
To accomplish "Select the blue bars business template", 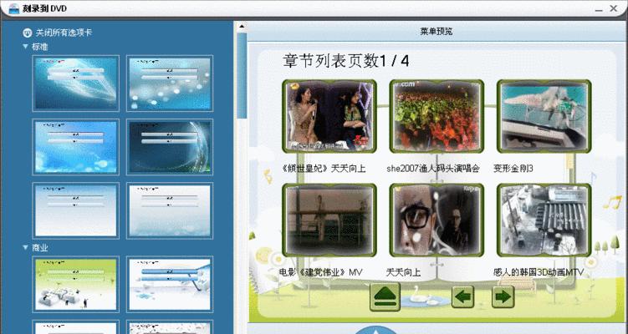I will coord(170,284).
